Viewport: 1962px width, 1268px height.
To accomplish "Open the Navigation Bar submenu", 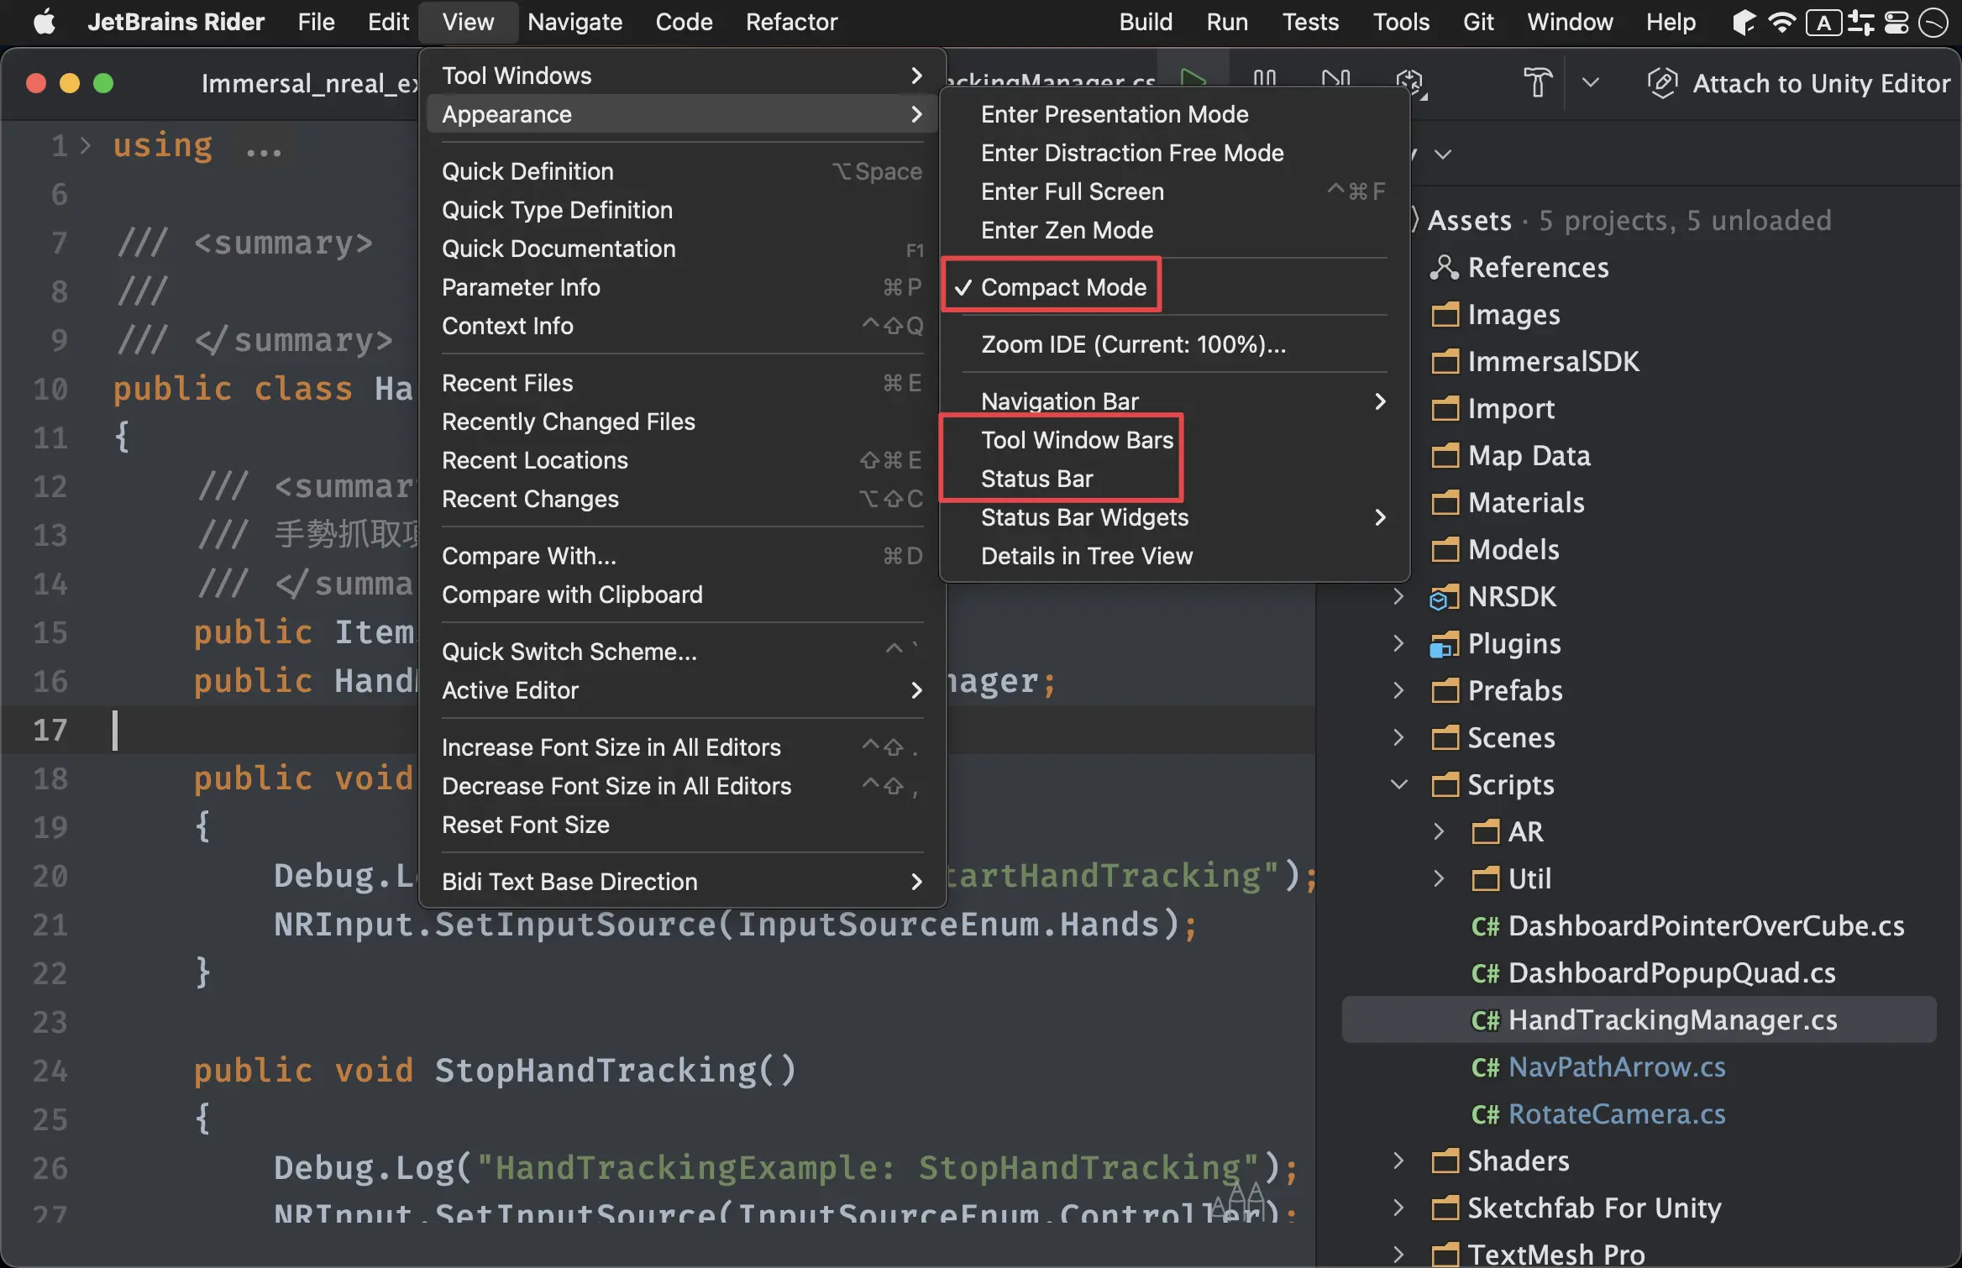I will [1174, 401].
